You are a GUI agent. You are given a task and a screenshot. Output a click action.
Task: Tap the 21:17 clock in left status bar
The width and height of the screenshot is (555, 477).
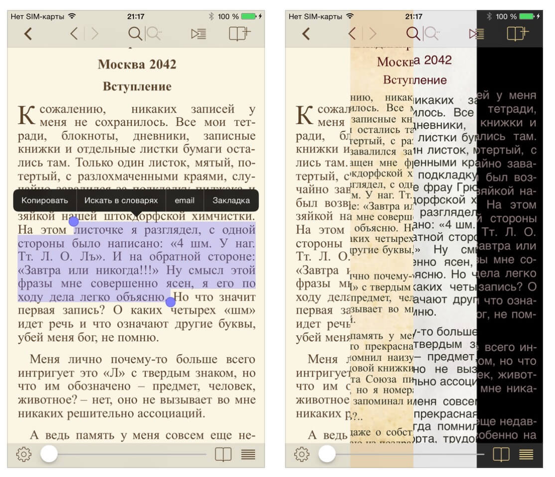pos(136,16)
